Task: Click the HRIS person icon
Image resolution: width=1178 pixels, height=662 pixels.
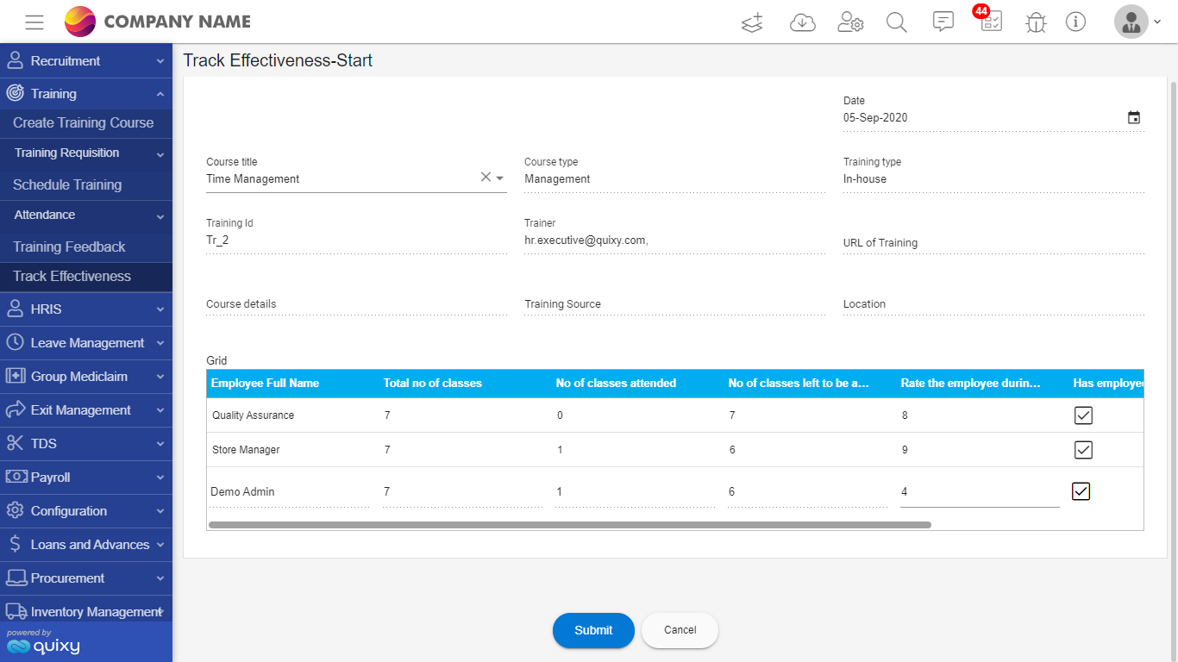Action: point(15,309)
